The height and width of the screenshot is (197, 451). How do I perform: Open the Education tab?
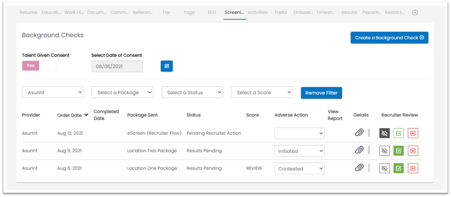click(51, 12)
